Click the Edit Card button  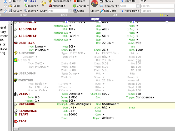(108, 11)
